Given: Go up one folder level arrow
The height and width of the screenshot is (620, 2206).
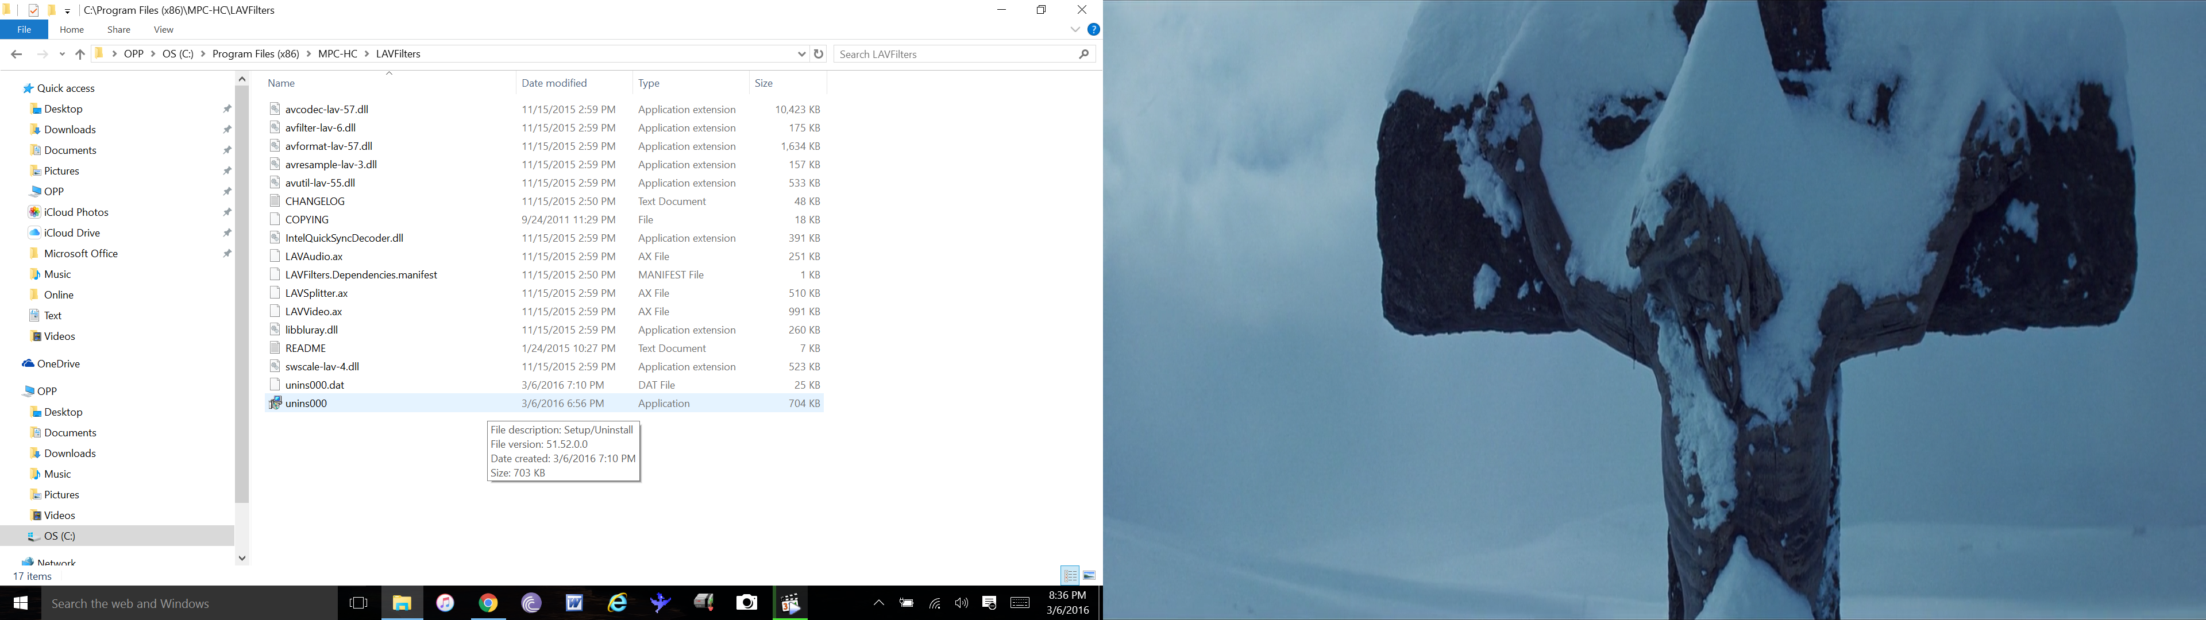Looking at the screenshot, I should click(80, 54).
